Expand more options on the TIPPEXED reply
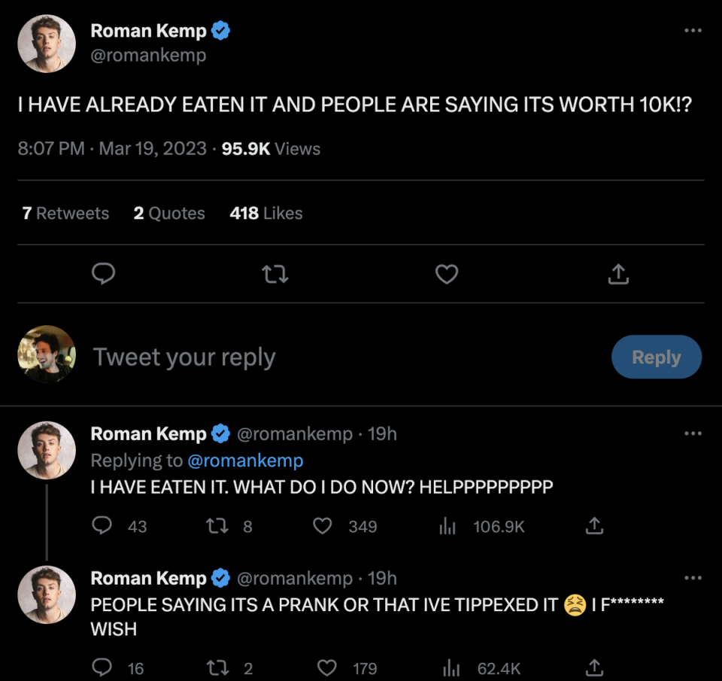The height and width of the screenshot is (681, 722). click(x=693, y=578)
